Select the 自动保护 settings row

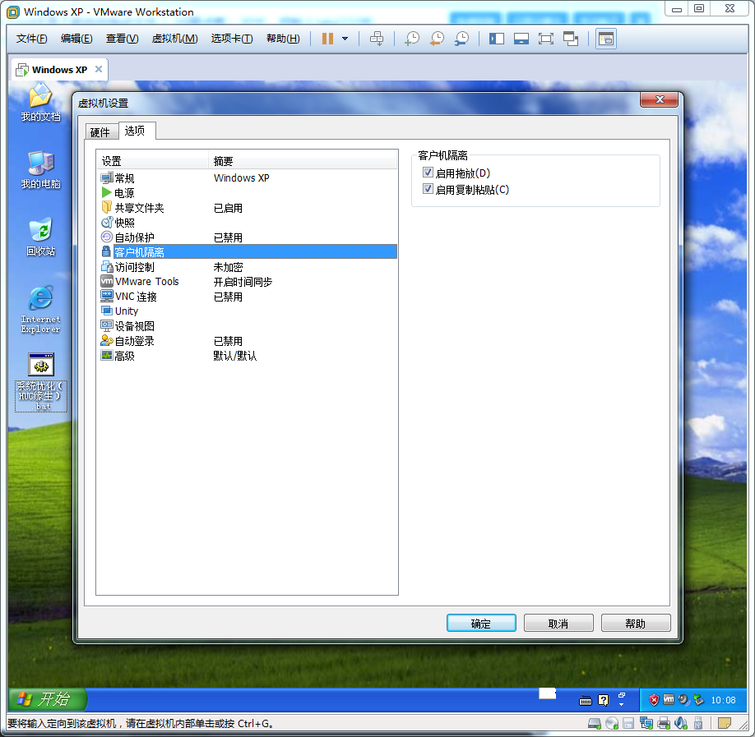[x=247, y=237]
